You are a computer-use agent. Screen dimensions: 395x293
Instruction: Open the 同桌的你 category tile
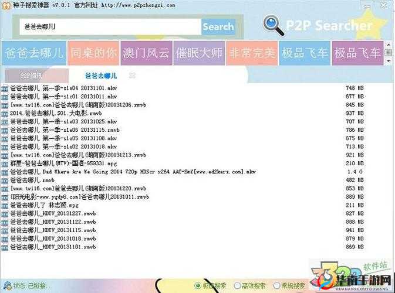(x=93, y=53)
